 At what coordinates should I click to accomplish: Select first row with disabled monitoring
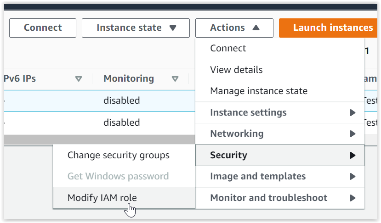click(x=122, y=100)
